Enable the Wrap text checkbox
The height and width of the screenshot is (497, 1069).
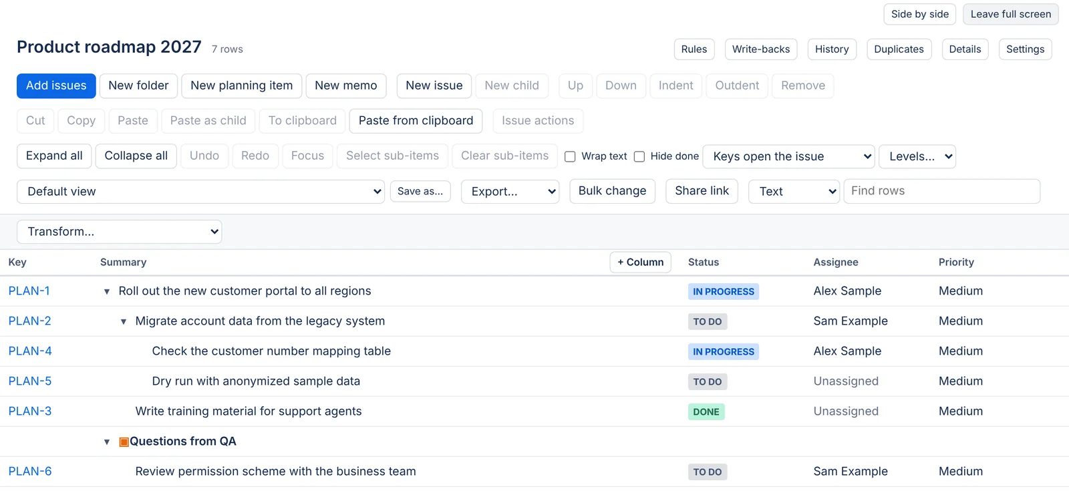click(x=570, y=156)
